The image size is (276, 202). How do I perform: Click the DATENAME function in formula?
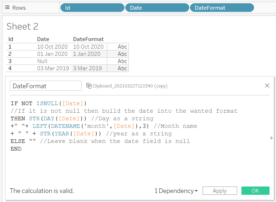pos(65,126)
